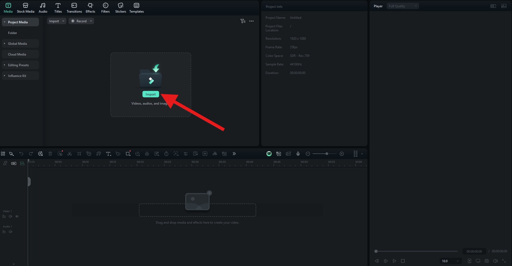Screen dimensions: 512x266
Task: Mute the Video 1 track
Action: point(10,216)
